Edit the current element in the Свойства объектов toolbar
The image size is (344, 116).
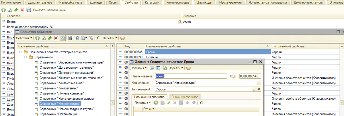coord(50,38)
